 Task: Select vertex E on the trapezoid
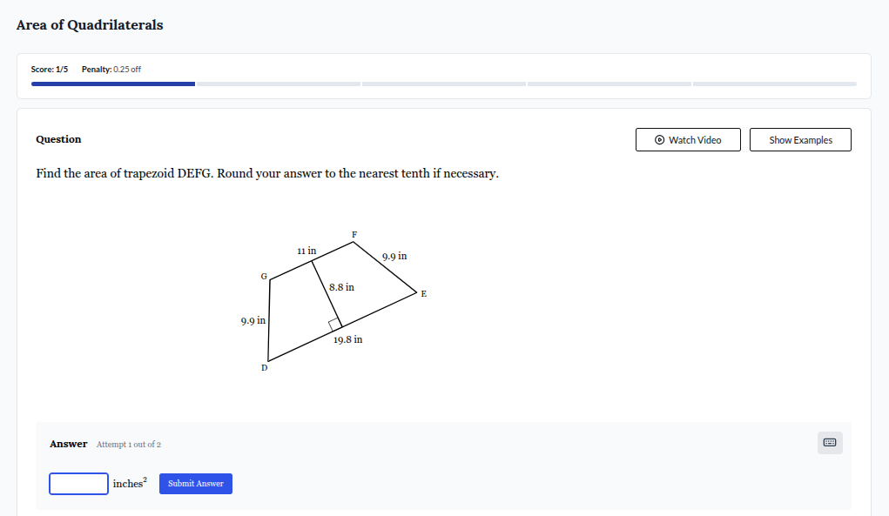pyautogui.click(x=423, y=294)
